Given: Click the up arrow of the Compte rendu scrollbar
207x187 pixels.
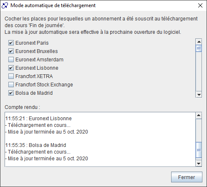Looking at the screenshot, I should click(x=199, y=116).
